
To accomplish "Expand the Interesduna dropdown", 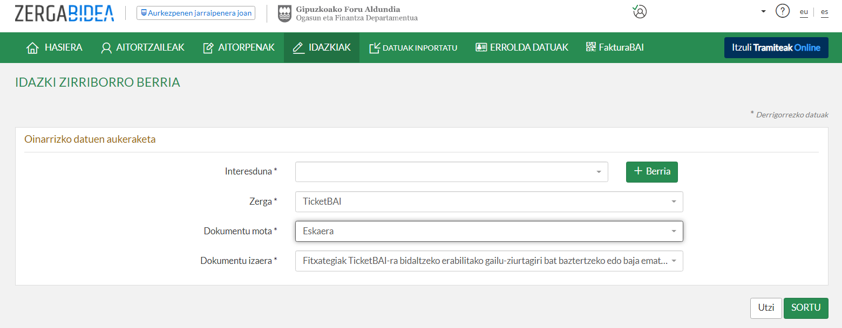I will [598, 172].
